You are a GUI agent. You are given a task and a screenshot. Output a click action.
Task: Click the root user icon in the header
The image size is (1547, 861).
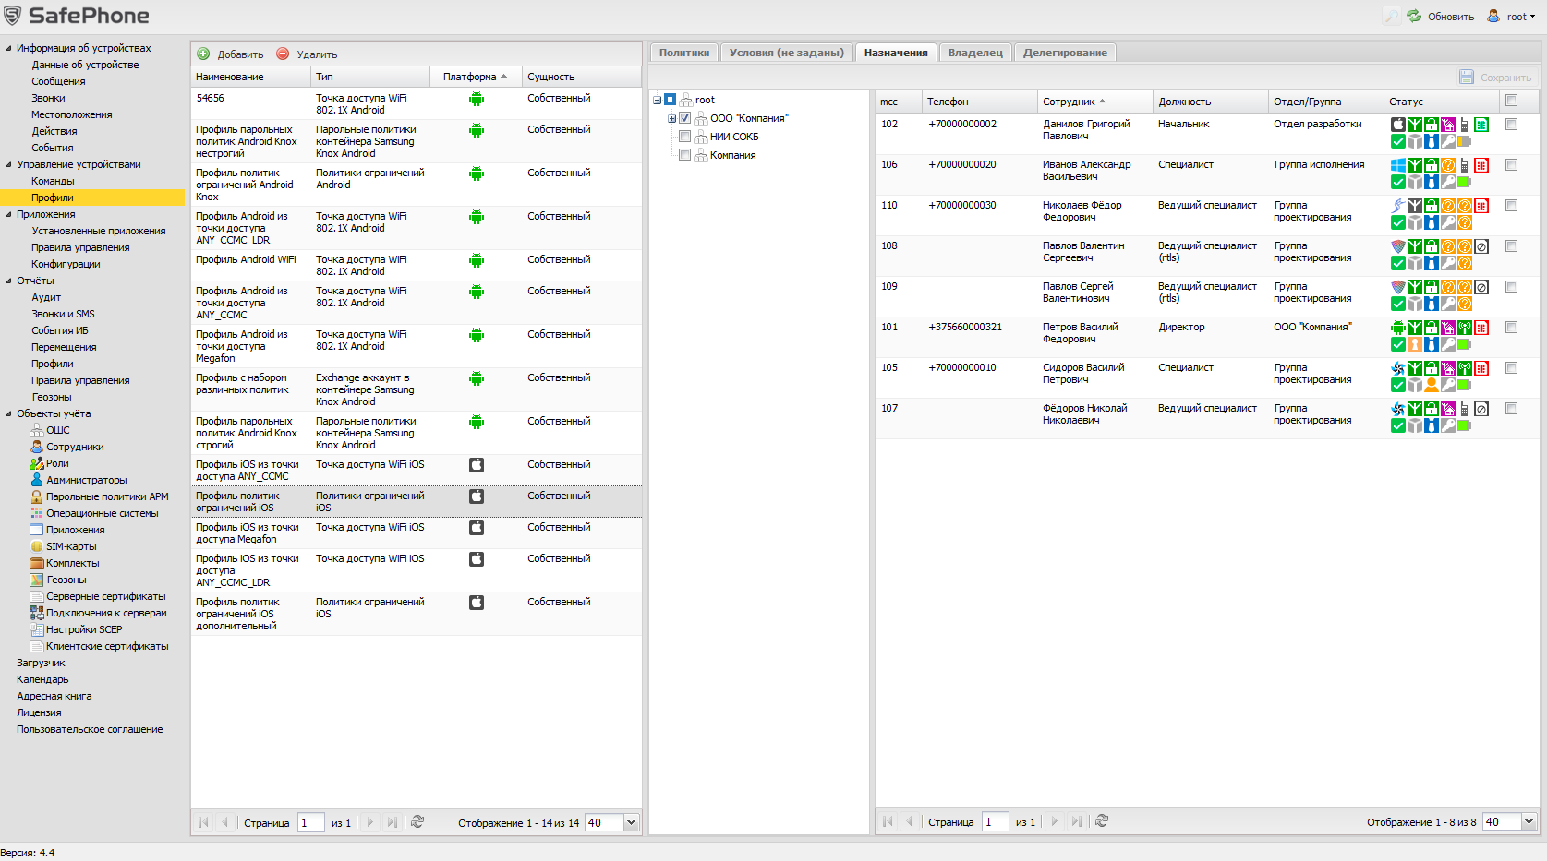pyautogui.click(x=1493, y=16)
